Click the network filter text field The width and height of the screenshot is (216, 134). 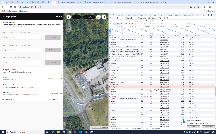click(x=118, y=21)
